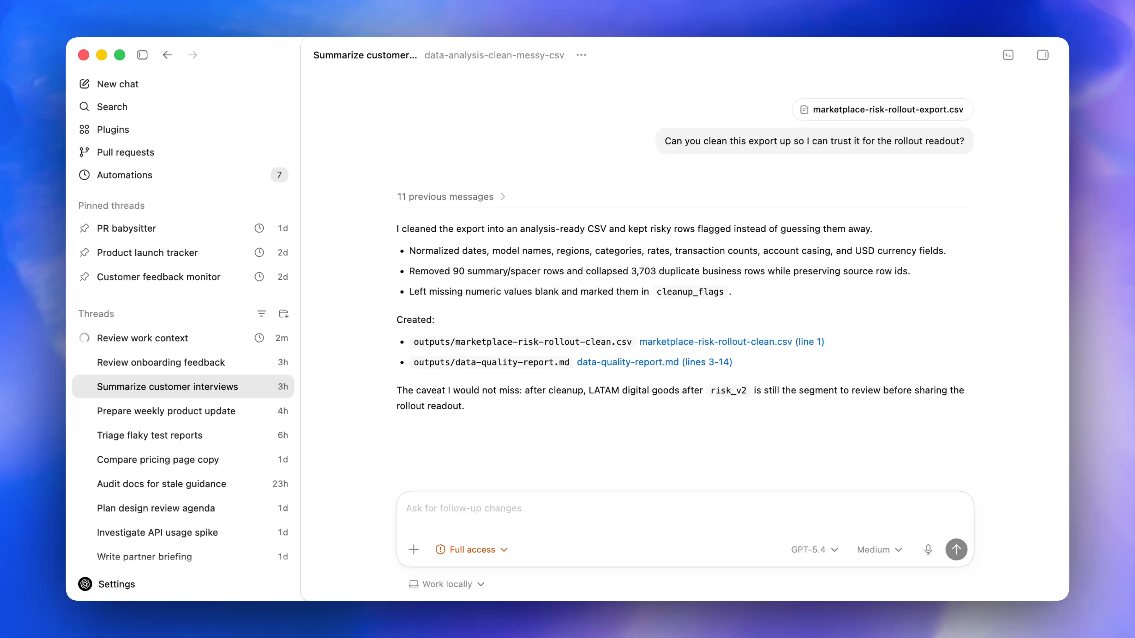1135x638 pixels.
Task: Open marketplace-risk-rollout-clean.csv (line 1) link
Action: pyautogui.click(x=732, y=342)
